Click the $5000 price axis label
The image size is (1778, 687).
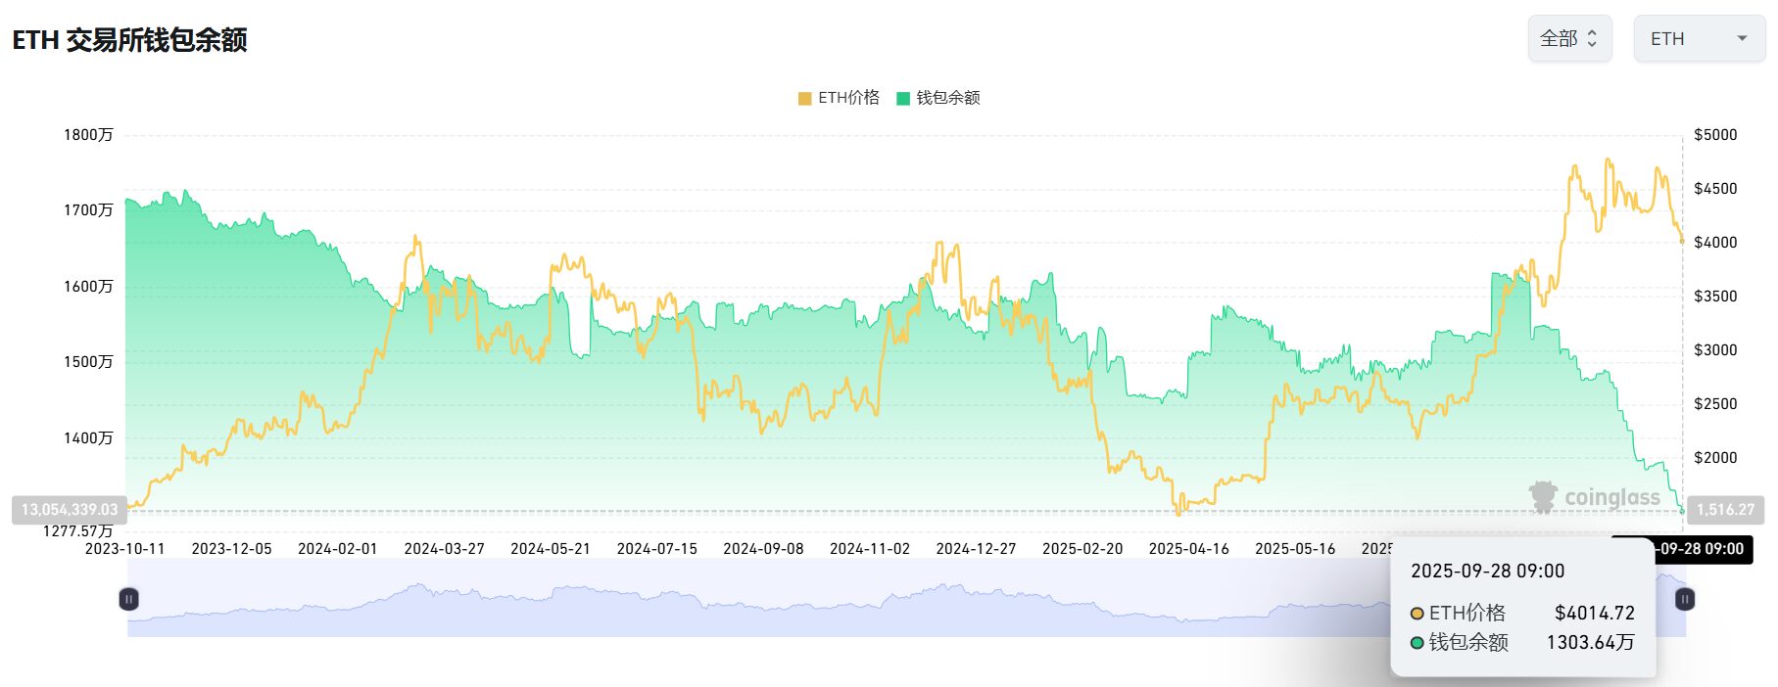tap(1715, 135)
